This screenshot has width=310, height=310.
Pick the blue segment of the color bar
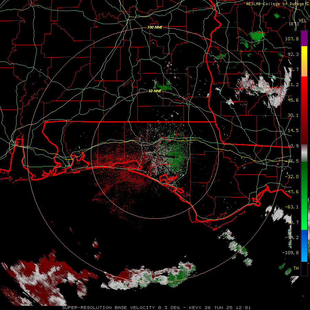304,246
